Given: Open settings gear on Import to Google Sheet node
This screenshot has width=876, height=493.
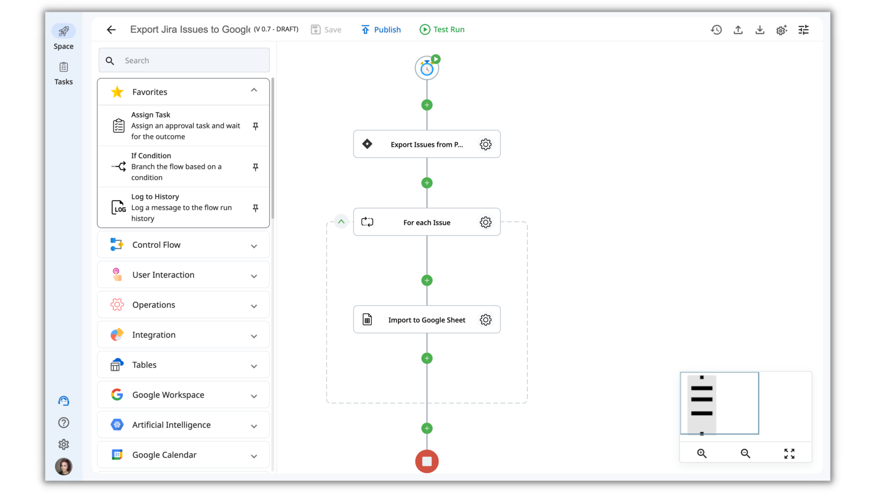Looking at the screenshot, I should 485,319.
